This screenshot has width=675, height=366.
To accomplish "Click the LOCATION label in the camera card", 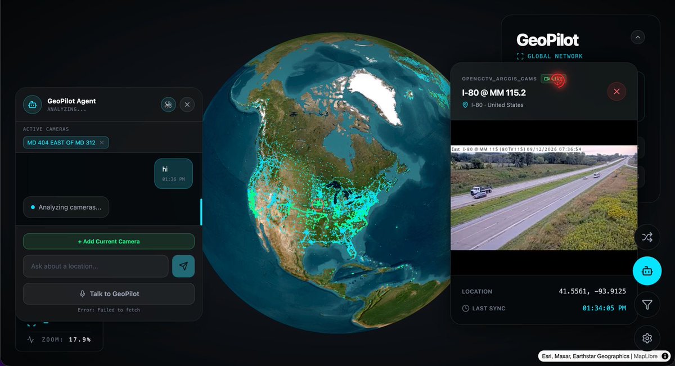I will coord(477,291).
